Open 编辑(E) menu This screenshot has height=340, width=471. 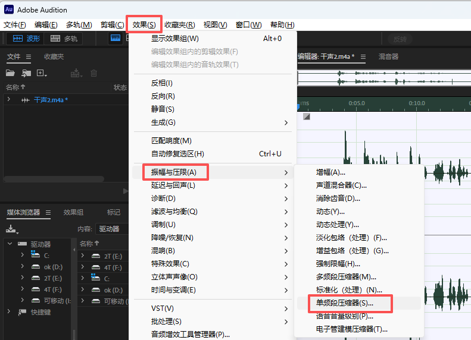46,25
